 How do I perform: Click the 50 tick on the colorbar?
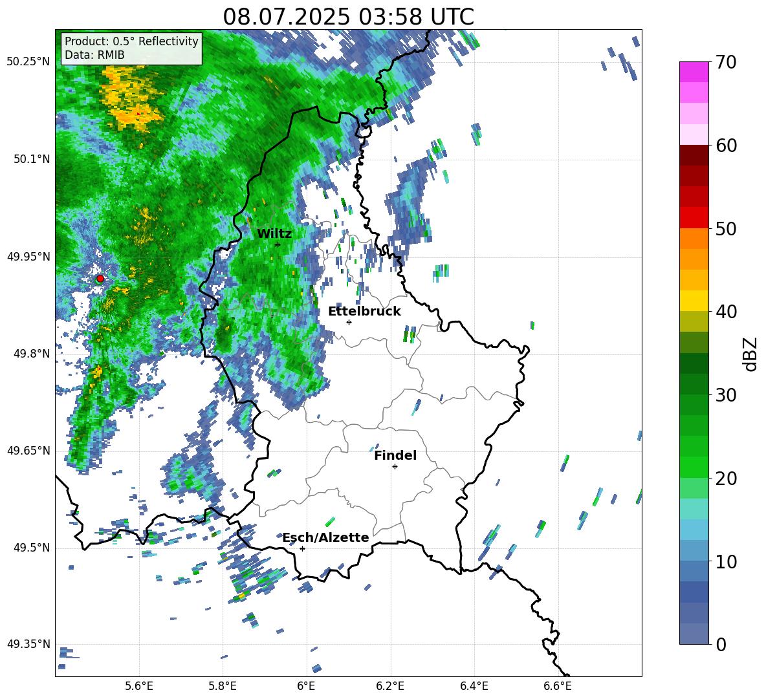click(x=726, y=228)
